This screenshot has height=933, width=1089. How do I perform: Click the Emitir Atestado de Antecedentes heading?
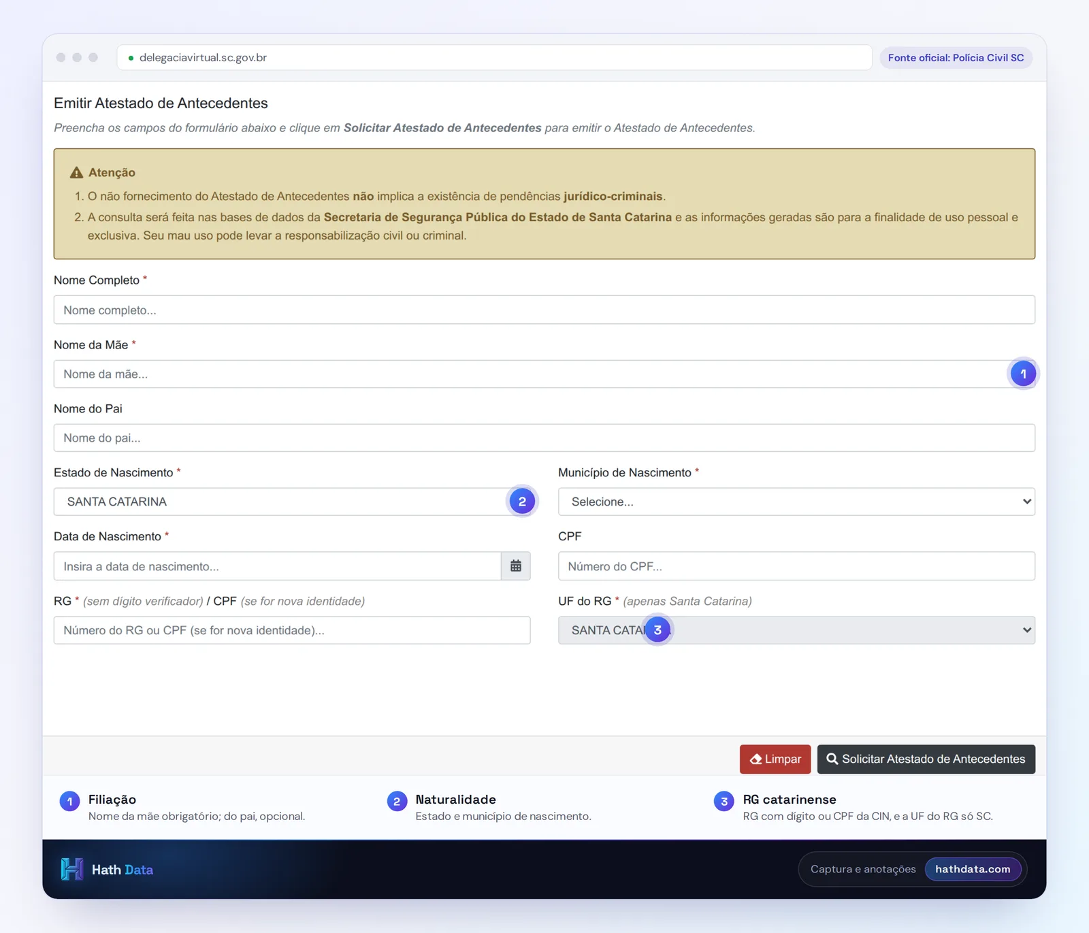tap(161, 103)
